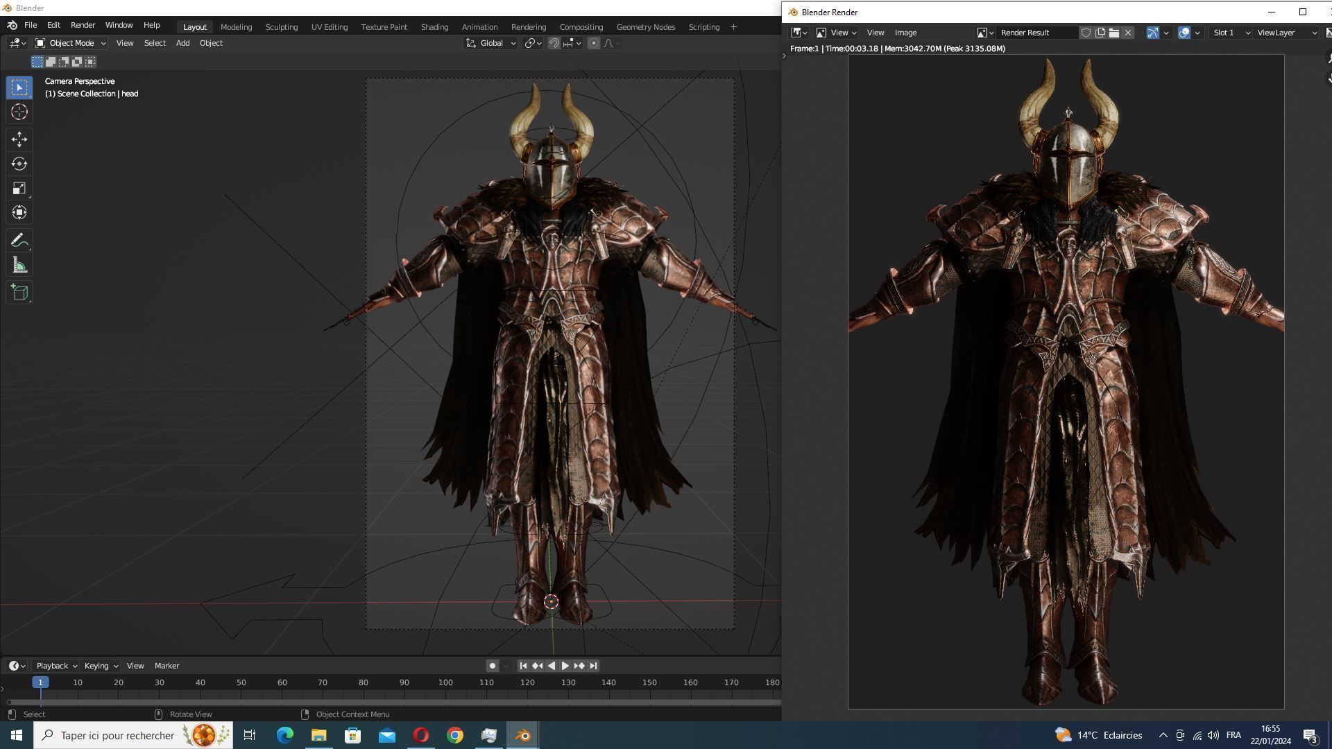Set selection mode to Subtract
The width and height of the screenshot is (1332, 749).
(64, 62)
